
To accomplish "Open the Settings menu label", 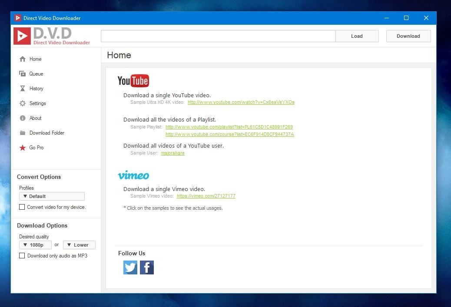I will (x=38, y=103).
